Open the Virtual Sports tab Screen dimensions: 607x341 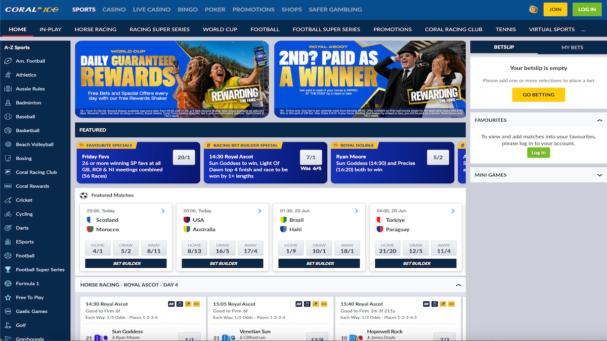tap(552, 29)
